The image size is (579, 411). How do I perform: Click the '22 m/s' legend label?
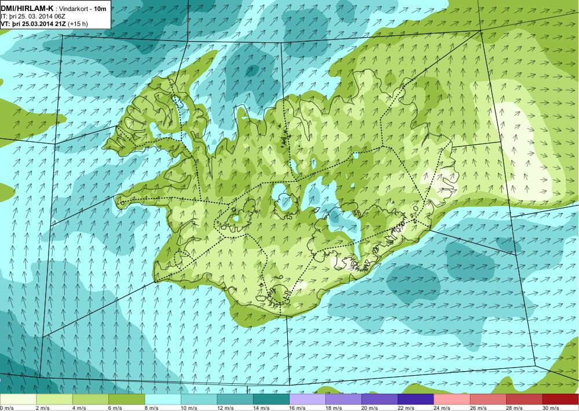(x=406, y=408)
